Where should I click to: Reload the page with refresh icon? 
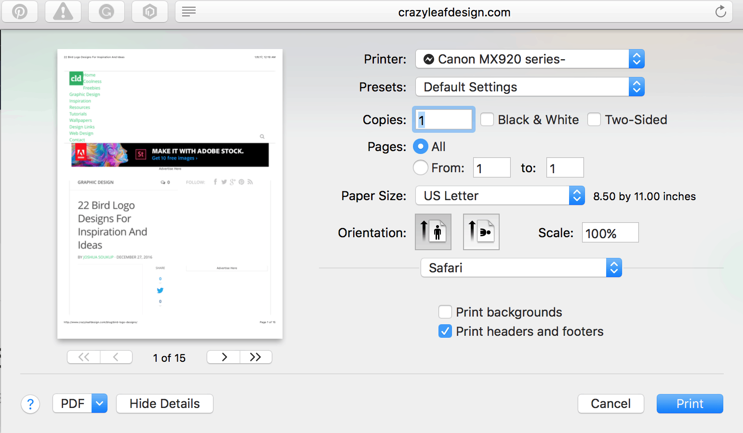(x=720, y=12)
